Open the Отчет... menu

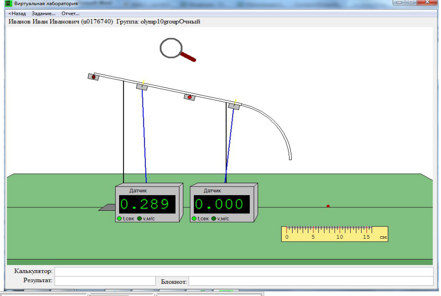coord(70,14)
